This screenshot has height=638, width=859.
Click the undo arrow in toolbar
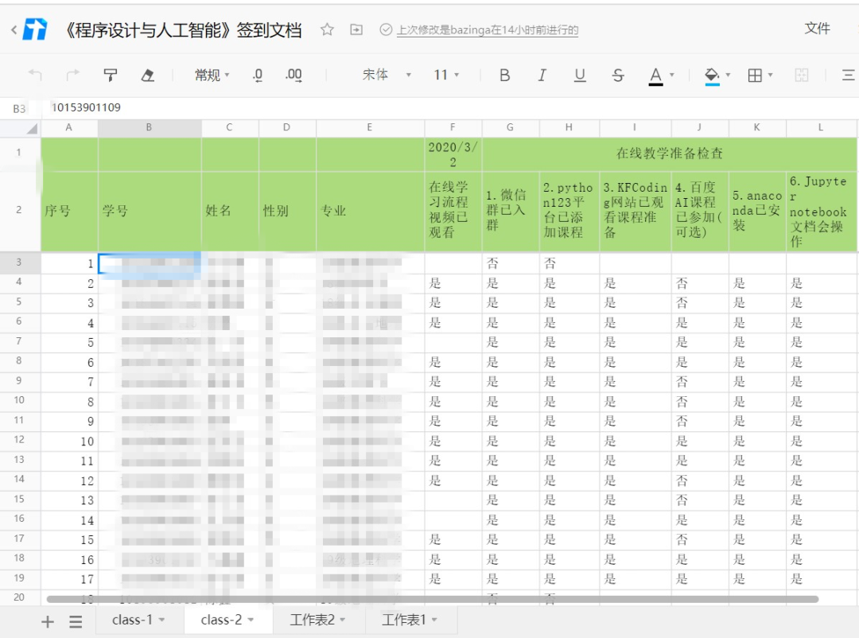tap(35, 75)
